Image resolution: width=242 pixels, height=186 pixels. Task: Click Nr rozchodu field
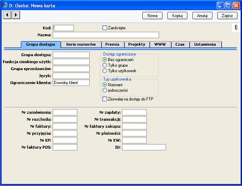pyautogui.click(x=65, y=119)
